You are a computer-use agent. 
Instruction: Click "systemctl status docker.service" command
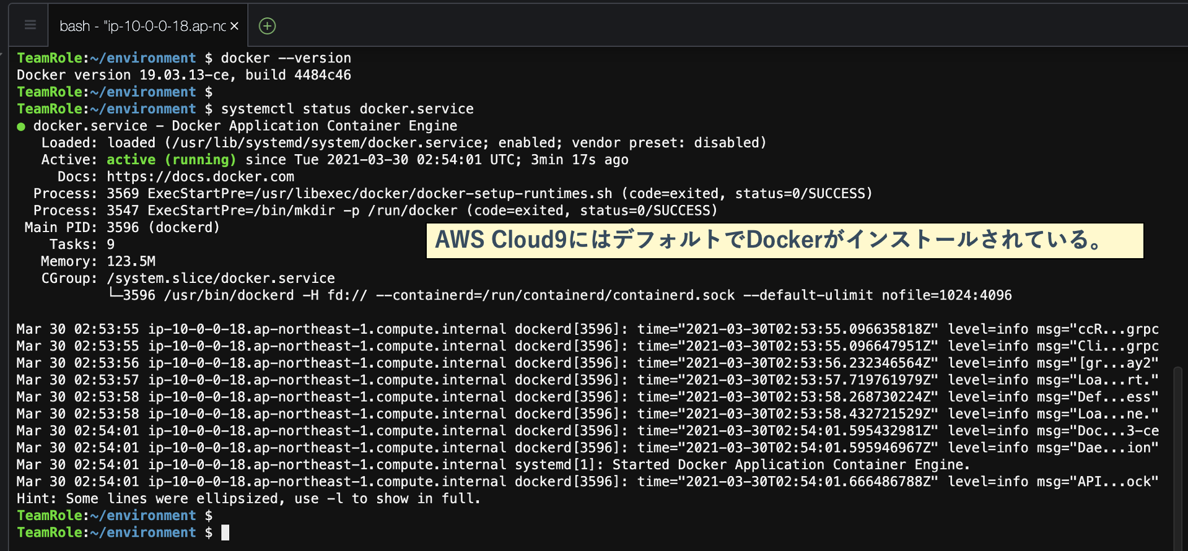point(347,109)
